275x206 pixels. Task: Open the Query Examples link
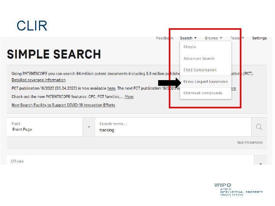pyautogui.click(x=250, y=142)
